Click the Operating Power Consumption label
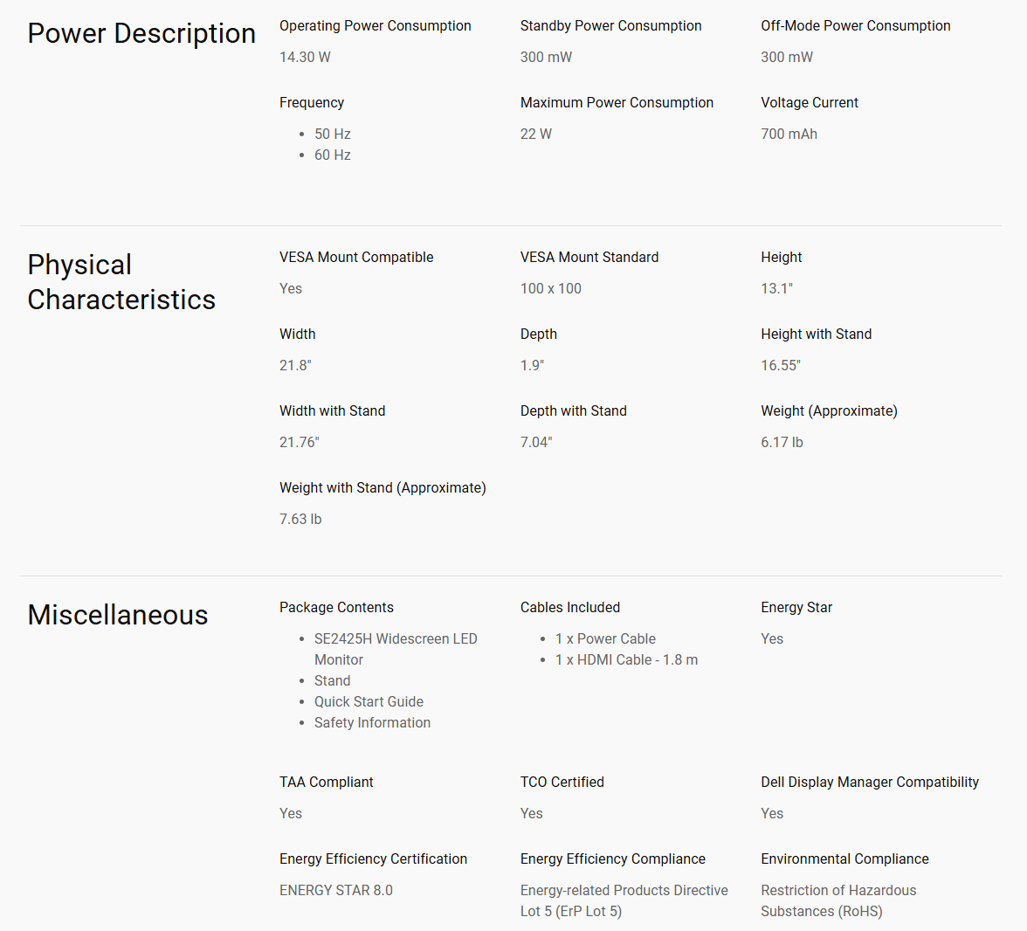The width and height of the screenshot is (1027, 931). point(376,25)
